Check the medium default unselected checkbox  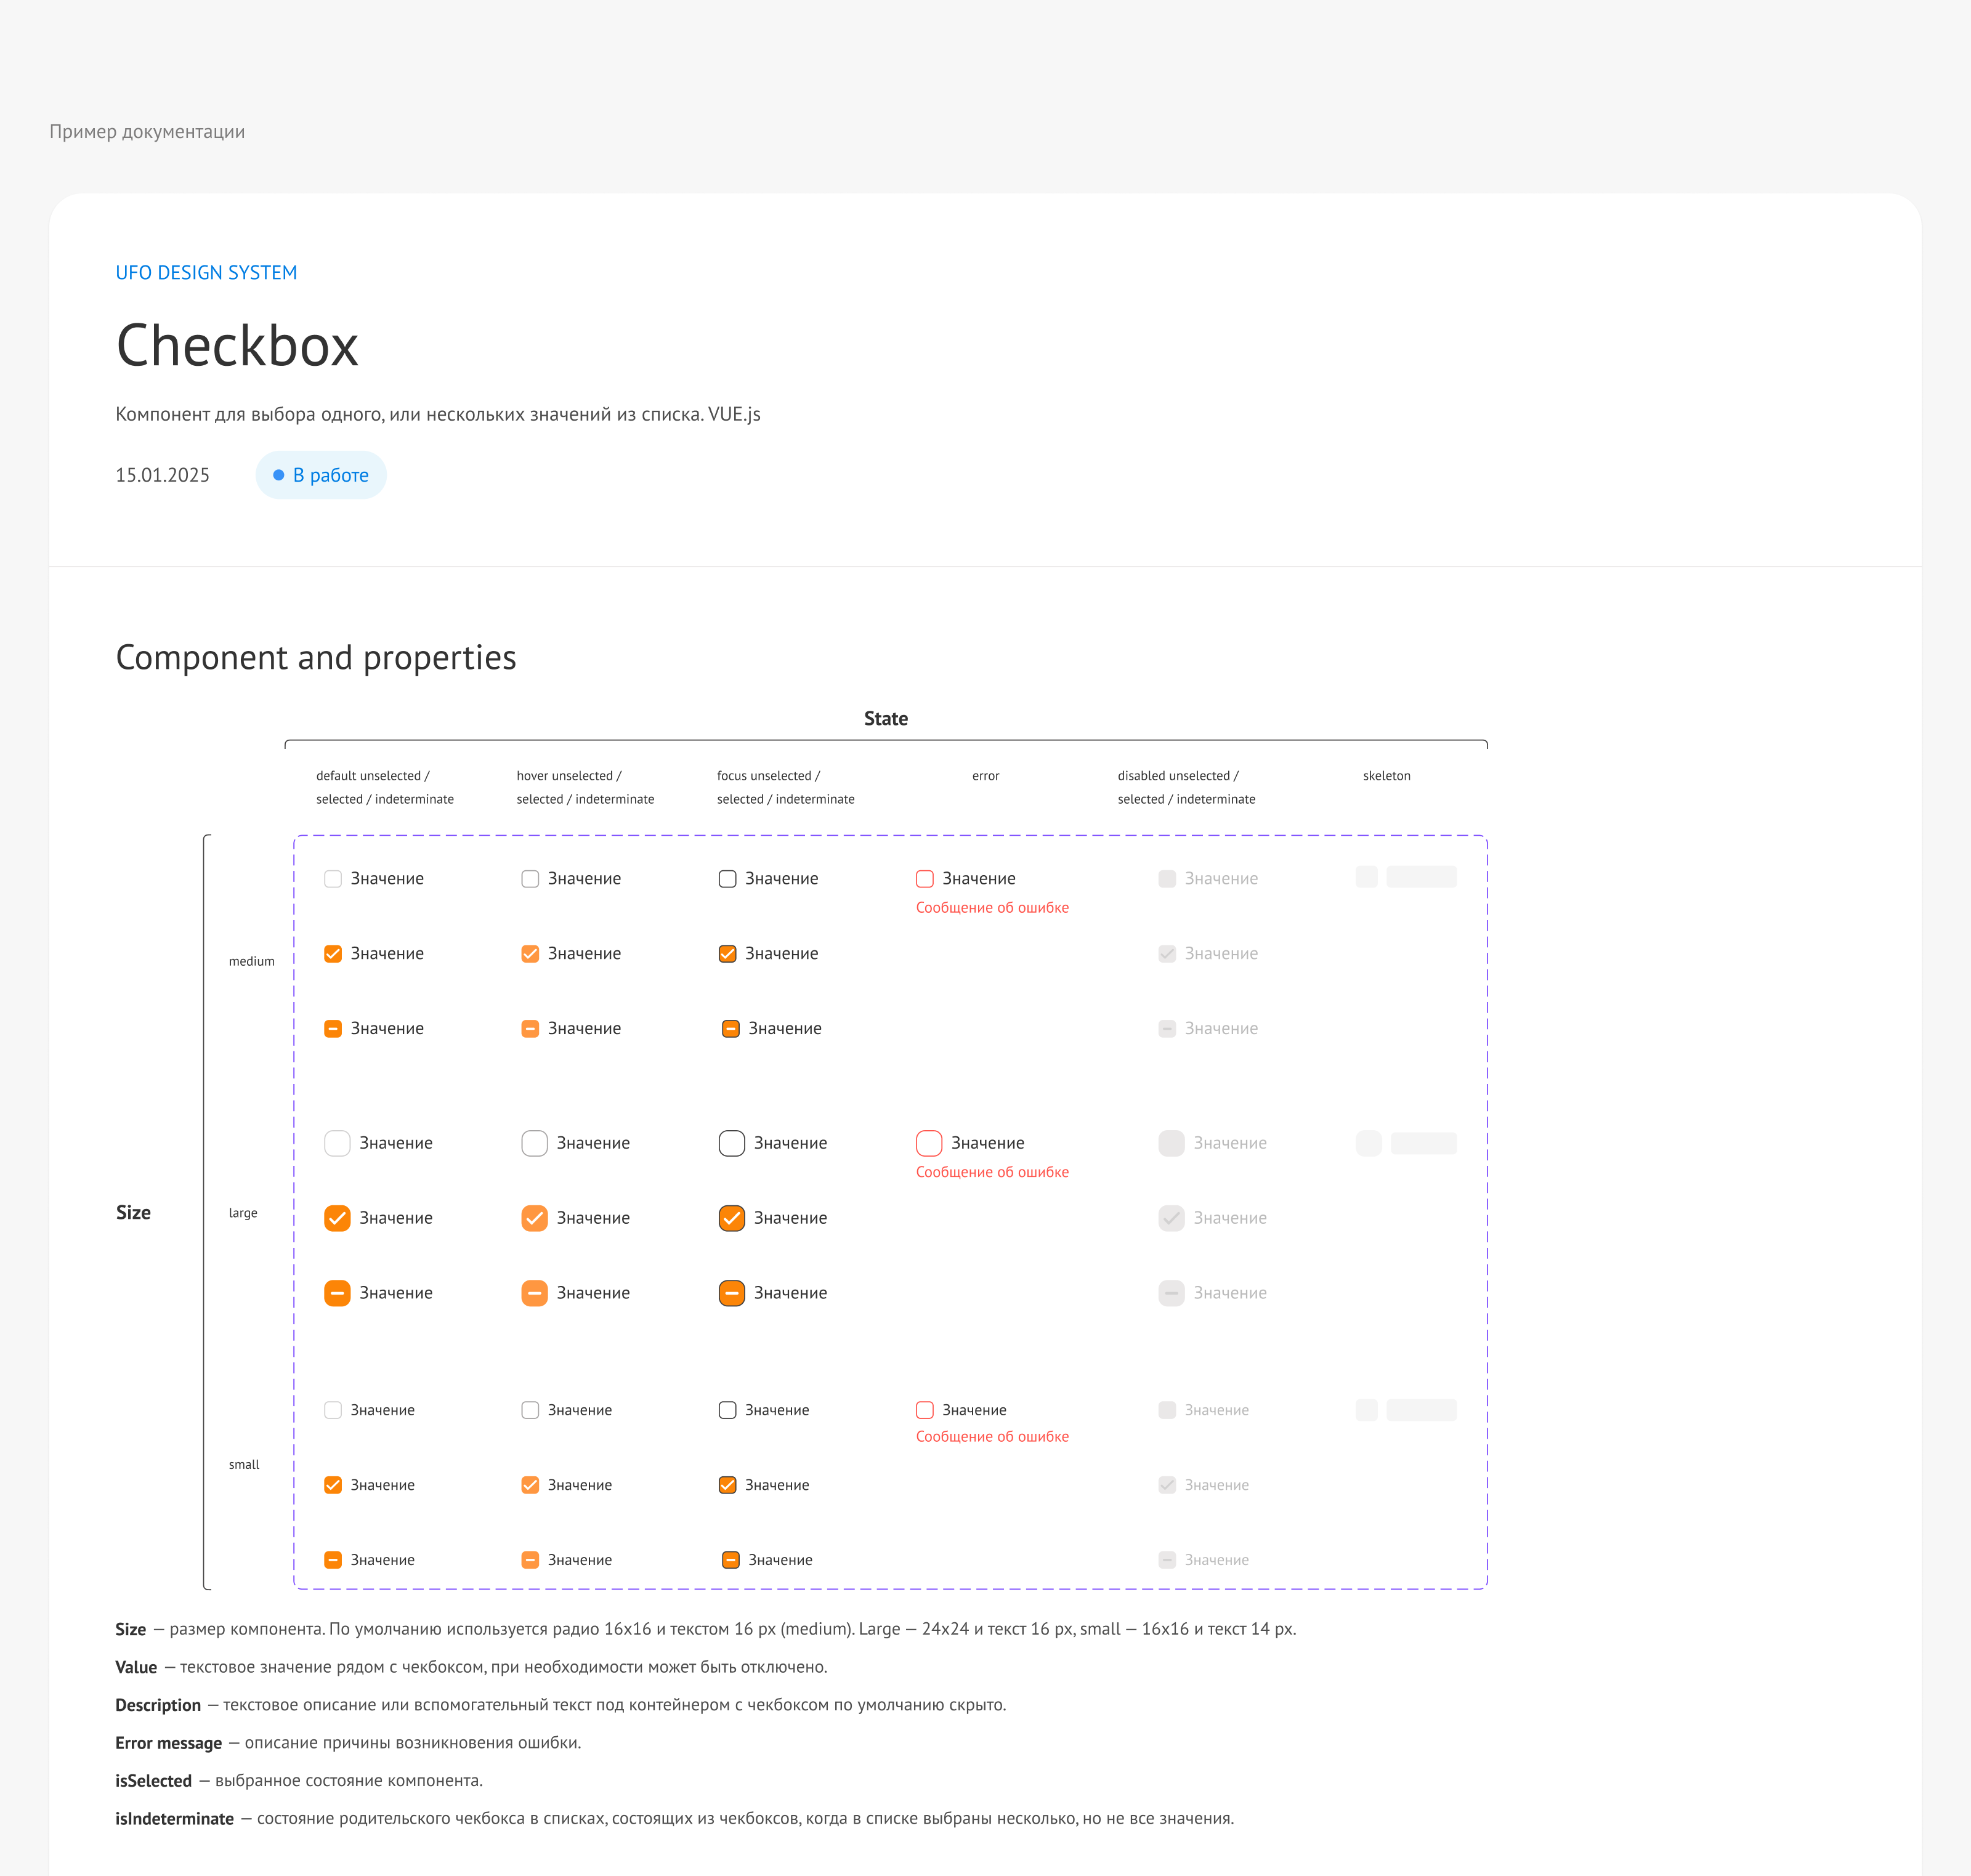(333, 878)
